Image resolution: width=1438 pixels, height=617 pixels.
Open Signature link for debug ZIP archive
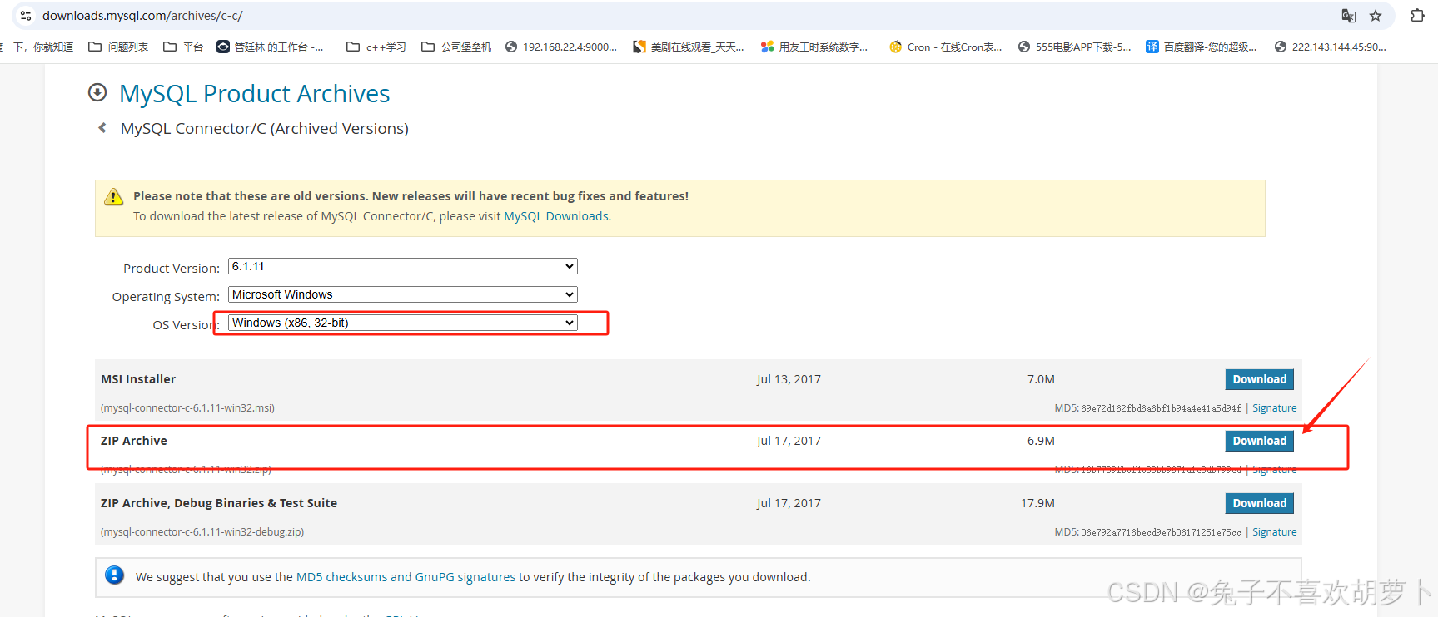(x=1274, y=532)
